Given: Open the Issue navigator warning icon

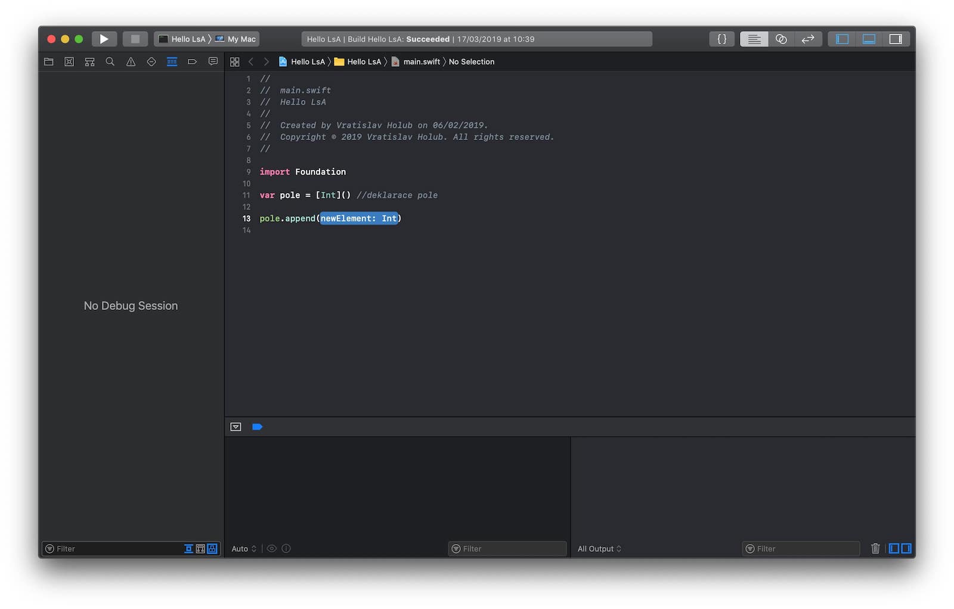Looking at the screenshot, I should click(131, 62).
